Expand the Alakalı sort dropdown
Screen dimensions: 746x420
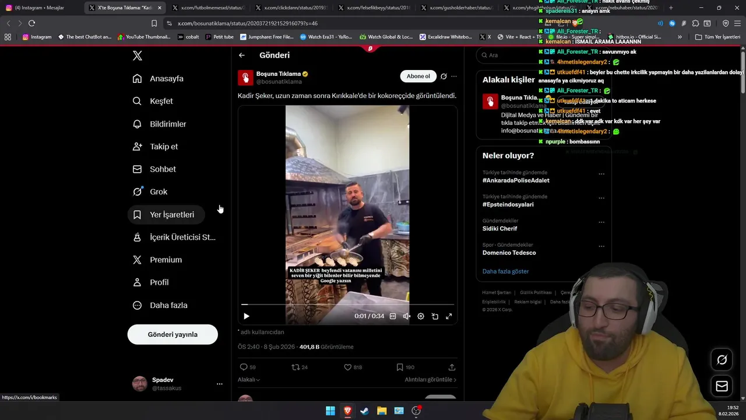click(x=249, y=380)
